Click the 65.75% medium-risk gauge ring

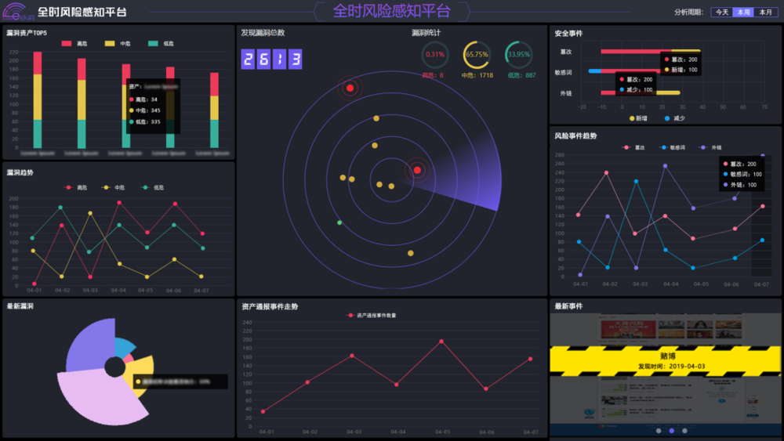click(477, 54)
